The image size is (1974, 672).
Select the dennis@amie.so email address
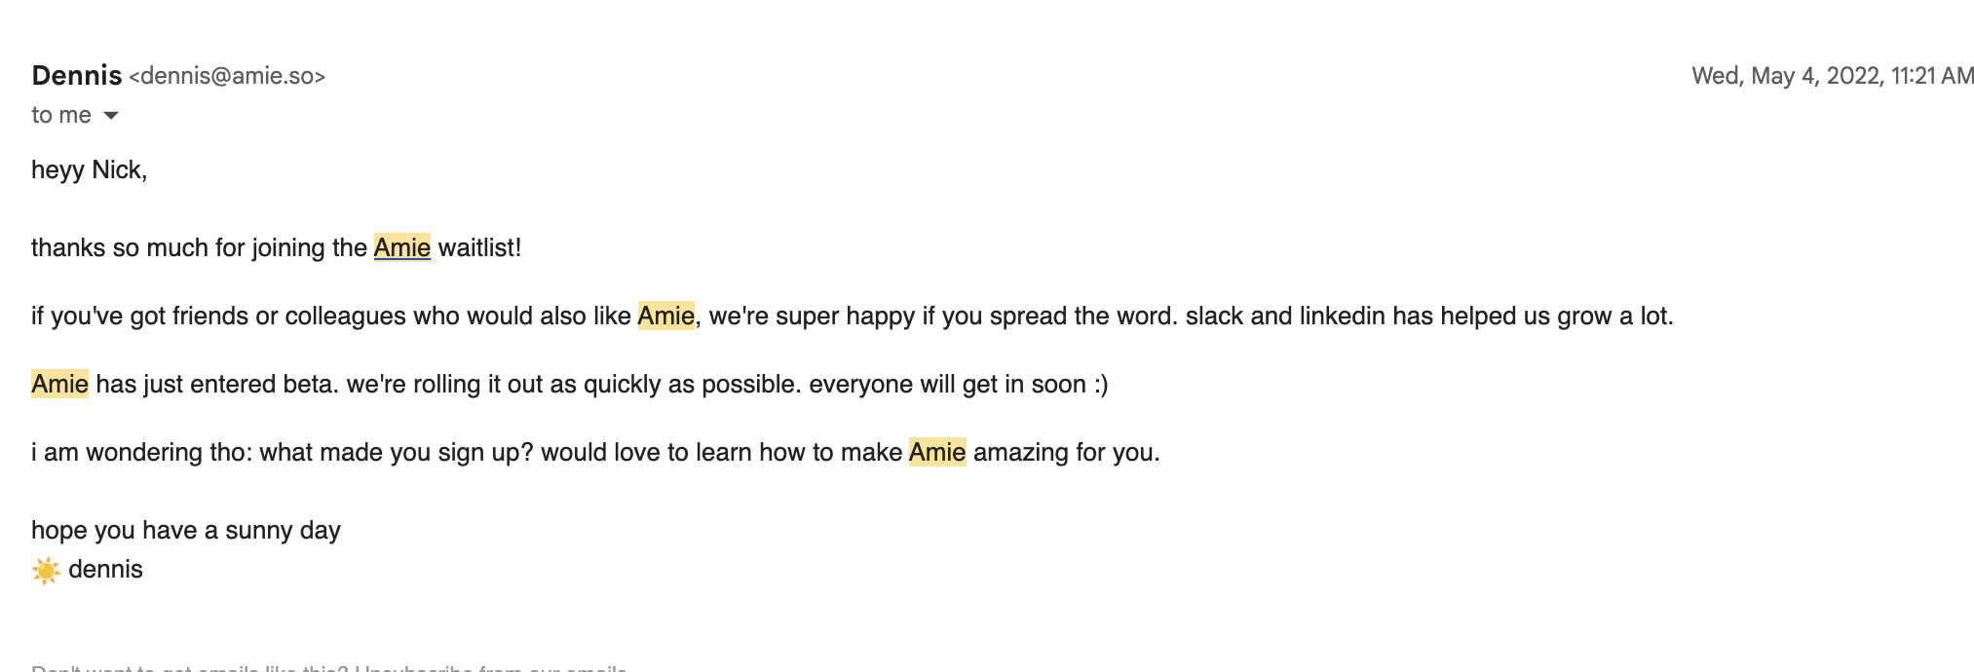tap(227, 76)
